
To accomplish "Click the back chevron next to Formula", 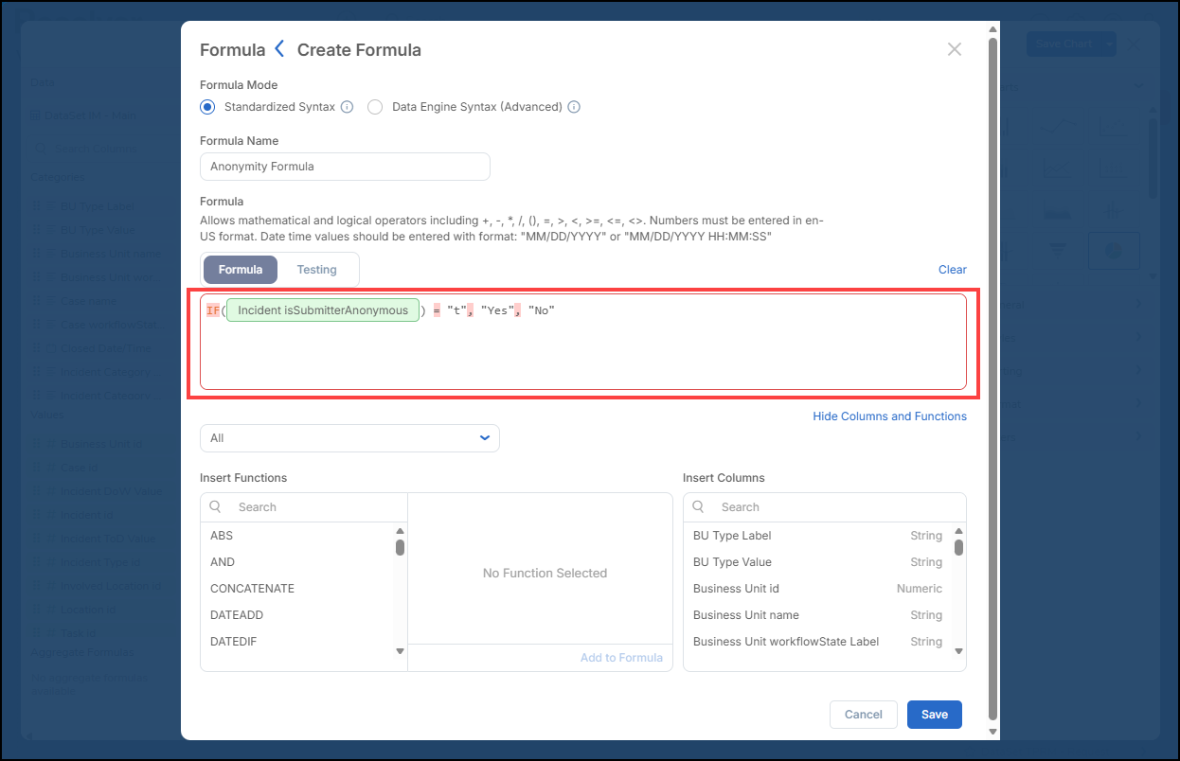I will [x=279, y=49].
